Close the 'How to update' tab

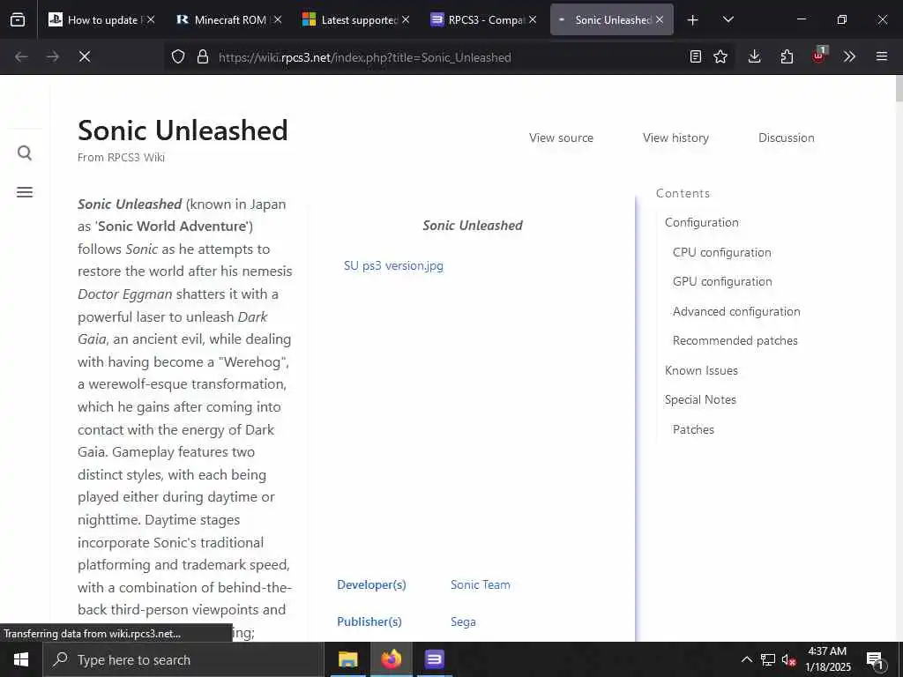tap(150, 19)
